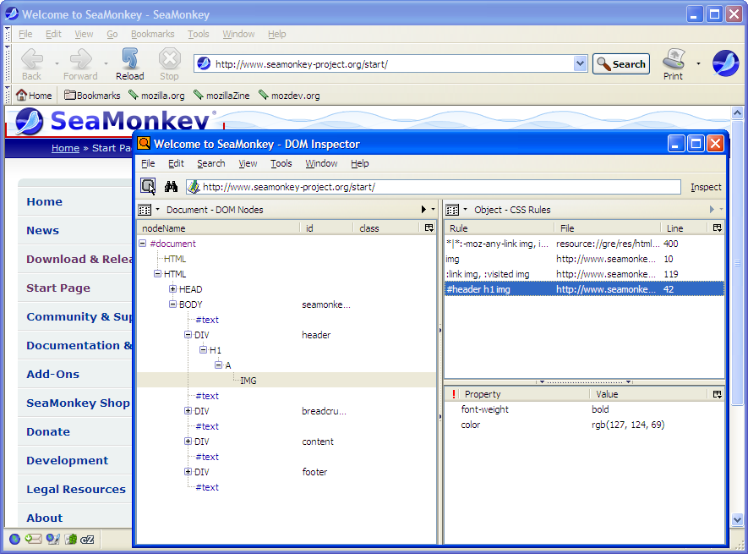The width and height of the screenshot is (748, 554).
Task: Click the Inspect button
Action: click(706, 187)
